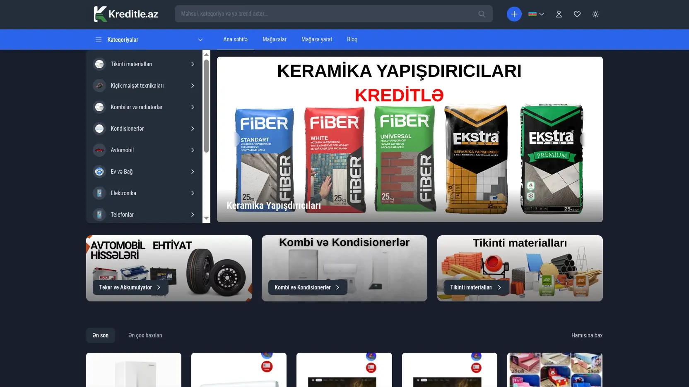689x387 pixels.
Task: Click the hamburger menu icon beside Kateqoriyalar
Action: 99,40
